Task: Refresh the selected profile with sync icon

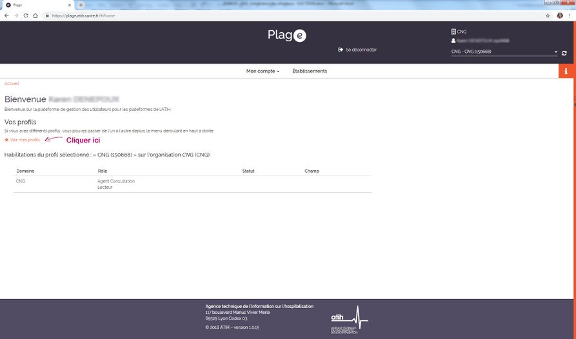Action: tap(564, 53)
